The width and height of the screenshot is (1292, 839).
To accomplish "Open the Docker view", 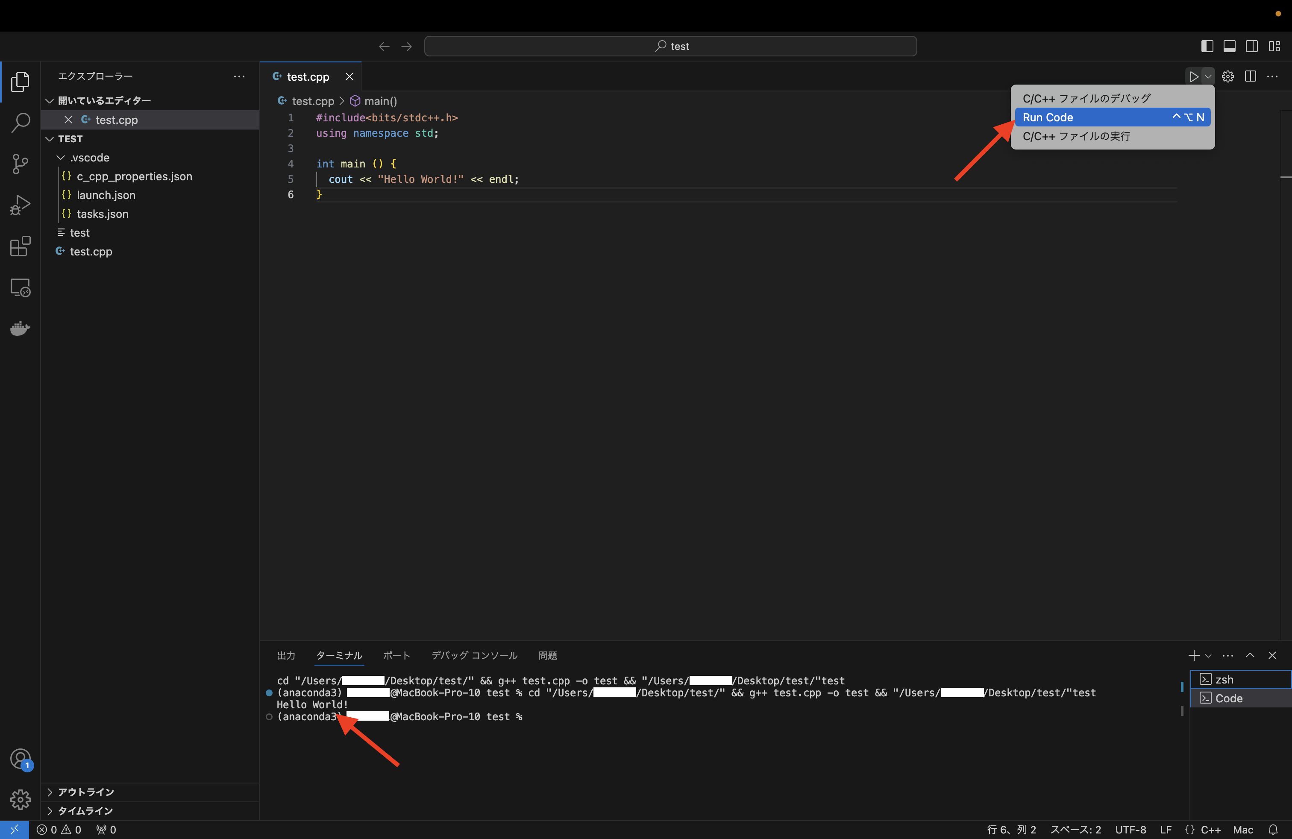I will (x=20, y=329).
